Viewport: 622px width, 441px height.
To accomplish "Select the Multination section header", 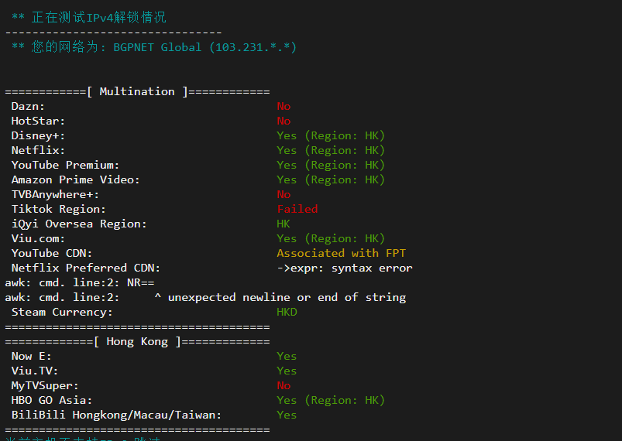I will click(x=137, y=91).
